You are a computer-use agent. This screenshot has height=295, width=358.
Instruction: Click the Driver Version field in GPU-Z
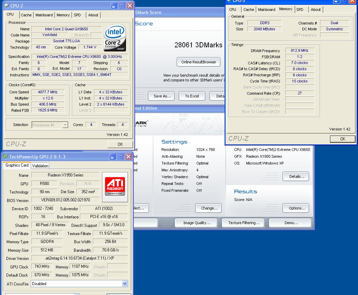click(x=80, y=258)
